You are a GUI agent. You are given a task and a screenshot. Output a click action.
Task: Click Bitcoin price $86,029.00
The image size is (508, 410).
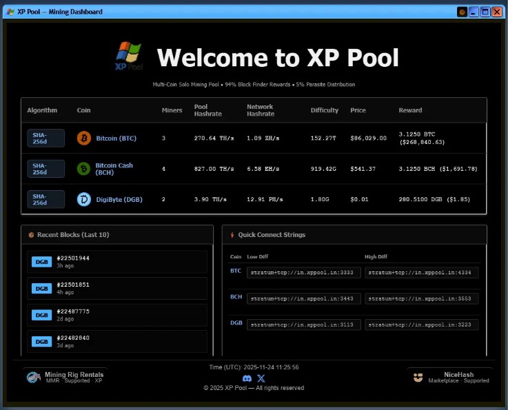click(368, 139)
